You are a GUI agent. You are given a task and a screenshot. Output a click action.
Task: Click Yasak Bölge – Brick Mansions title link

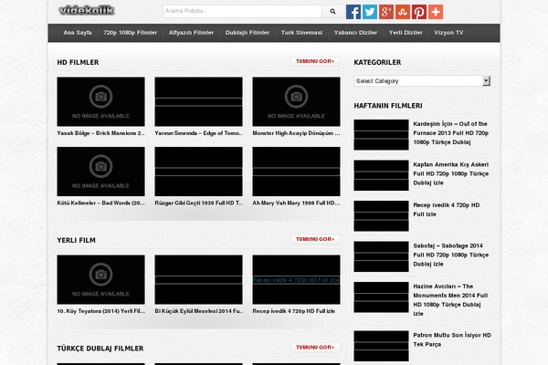click(101, 133)
